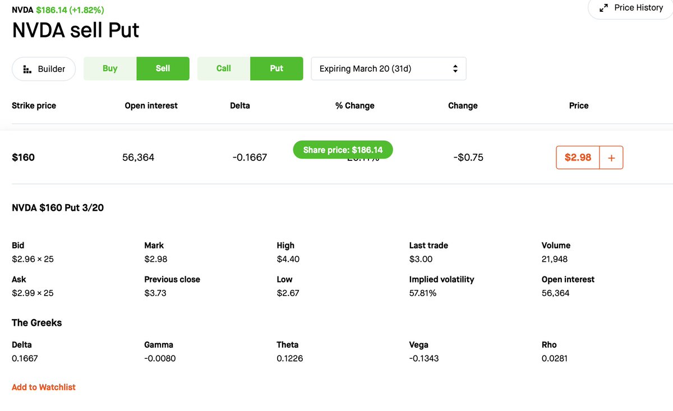Select the $160 strike price row

(336, 158)
